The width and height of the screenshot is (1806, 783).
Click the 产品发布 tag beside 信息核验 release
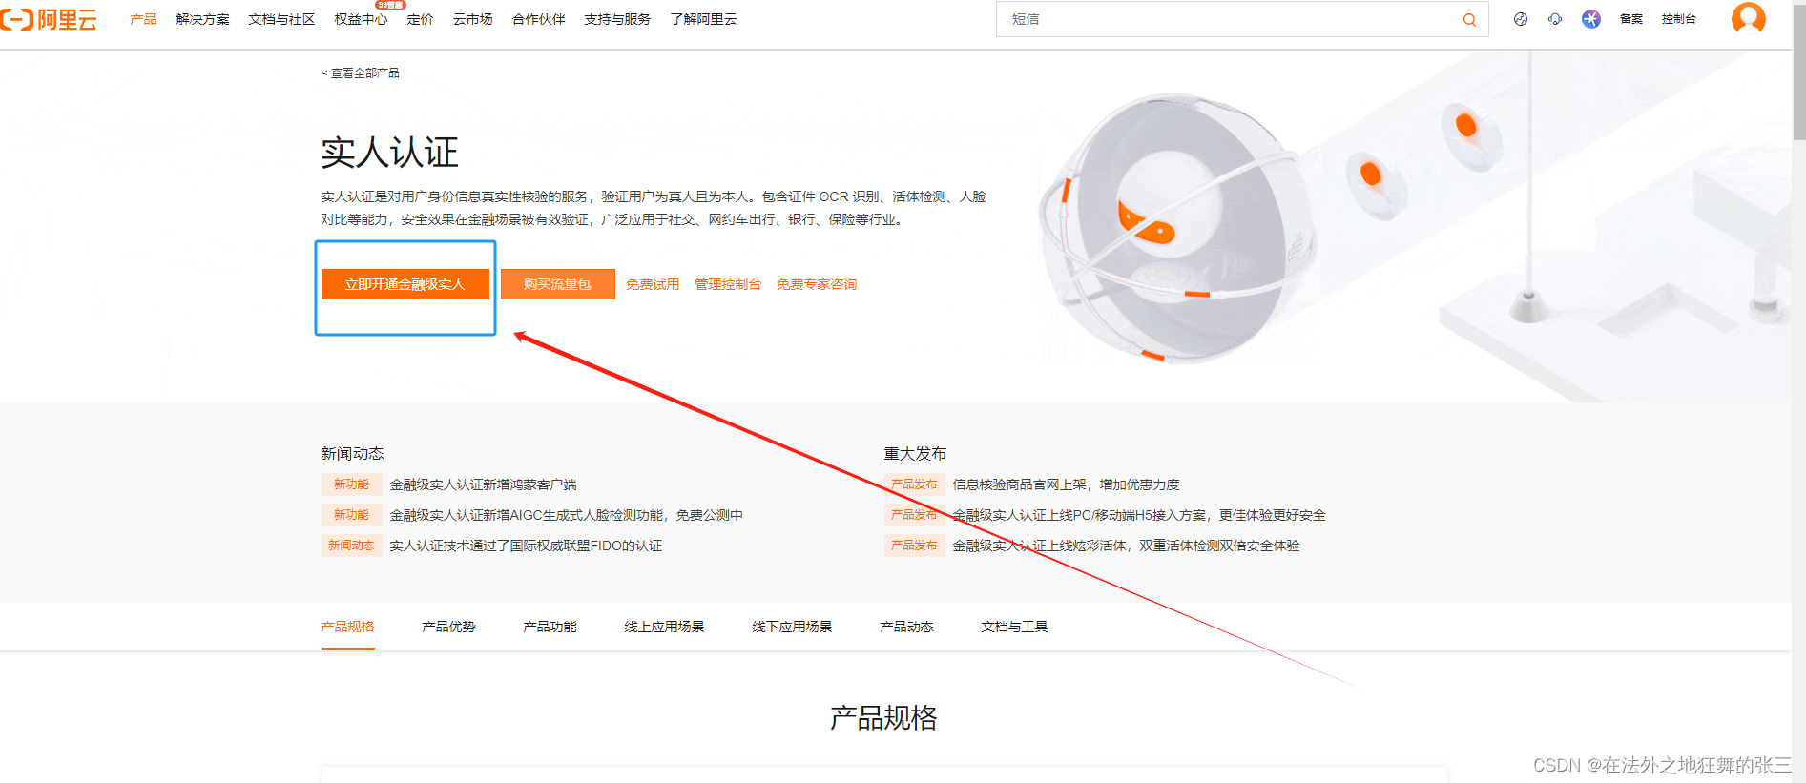[914, 484]
